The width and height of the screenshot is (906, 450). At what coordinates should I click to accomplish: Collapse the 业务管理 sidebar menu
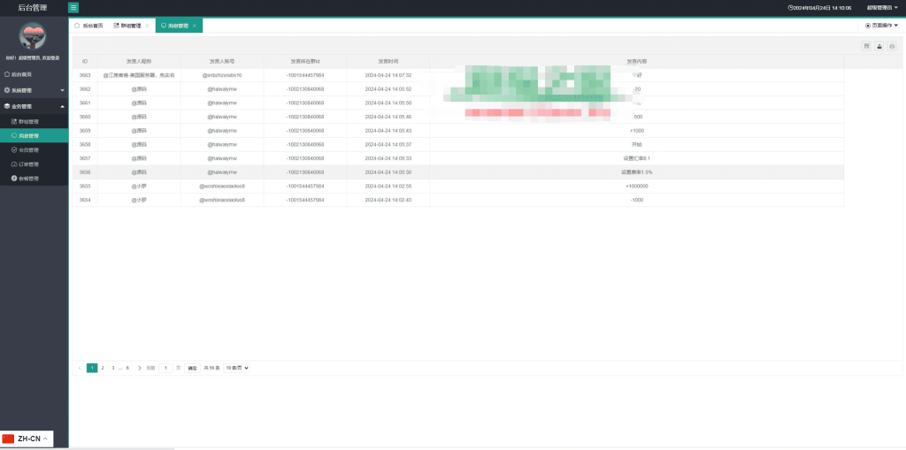click(34, 106)
